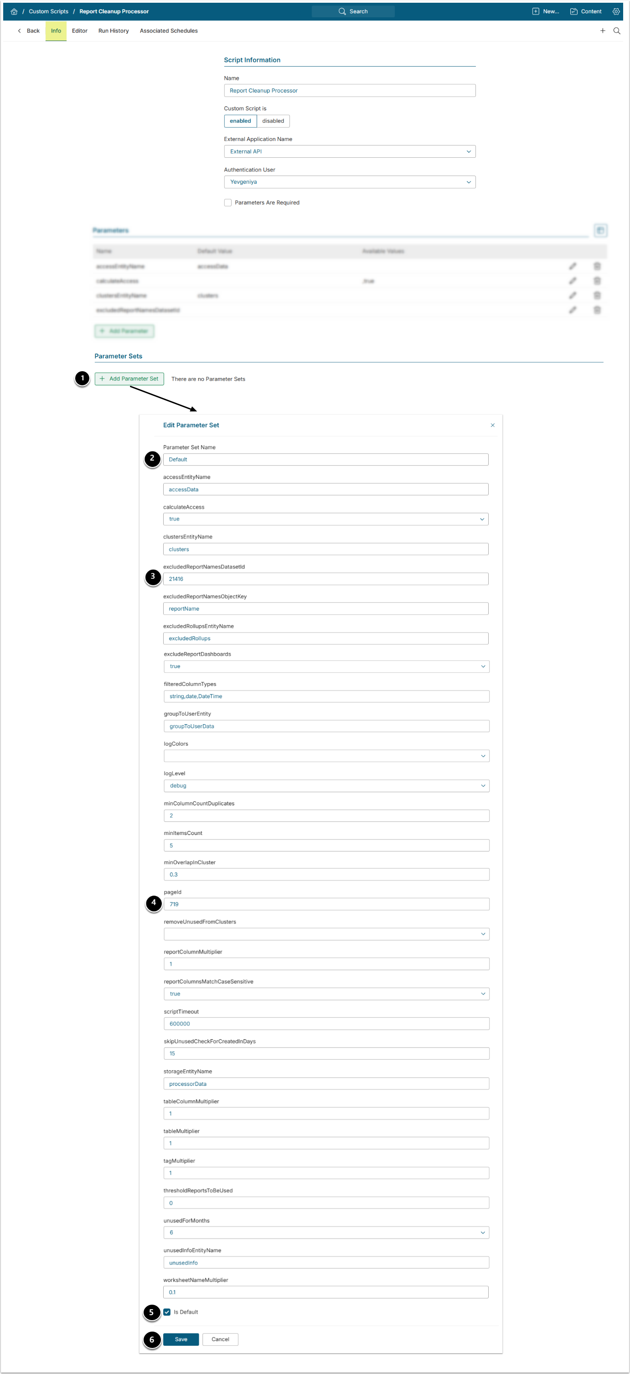630x1374 pixels.
Task: Click the plus icon in top toolbar
Action: (602, 31)
